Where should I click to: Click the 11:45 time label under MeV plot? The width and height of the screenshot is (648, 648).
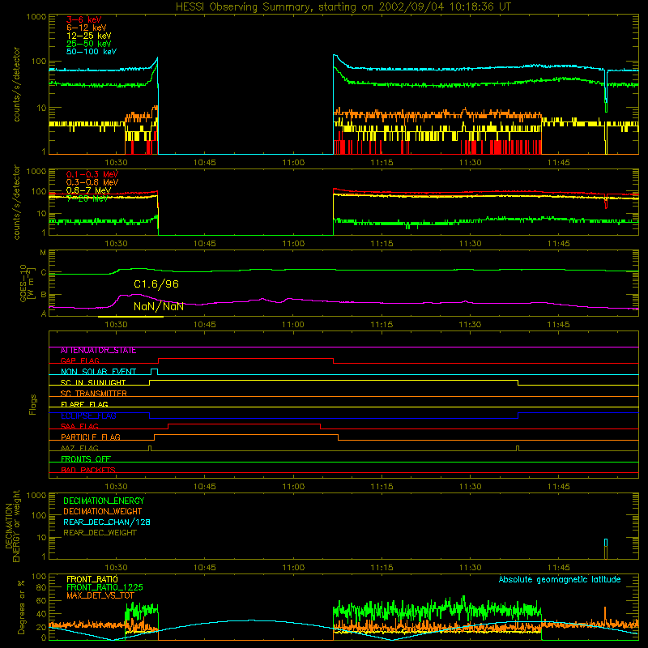(558, 244)
